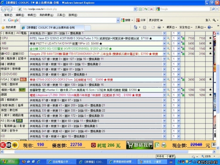Image resolution: width=220 pixels, height=165 pixels.
Task: Click the Google toolbar 分享 button
Action: click(141, 20)
